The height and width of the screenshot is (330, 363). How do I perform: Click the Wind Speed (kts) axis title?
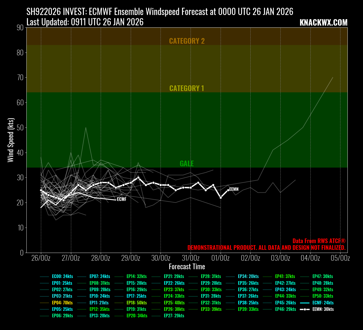11,140
